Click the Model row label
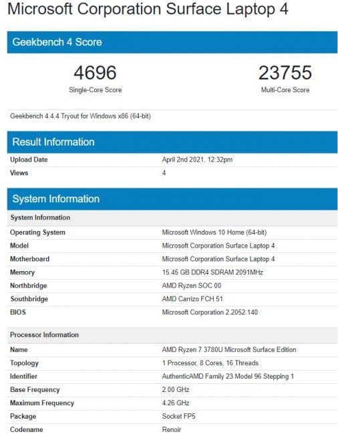 pyautogui.click(x=19, y=246)
